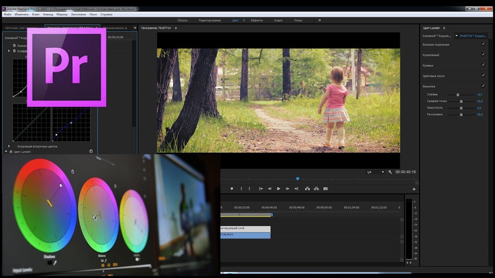Toggle Цветовые круги section checkbox
The height and width of the screenshot is (278, 495).
[x=483, y=75]
